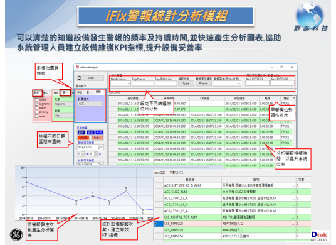This screenshot has height=245, width=336.
Task: Click the Type filter button
Action: coord(186,84)
